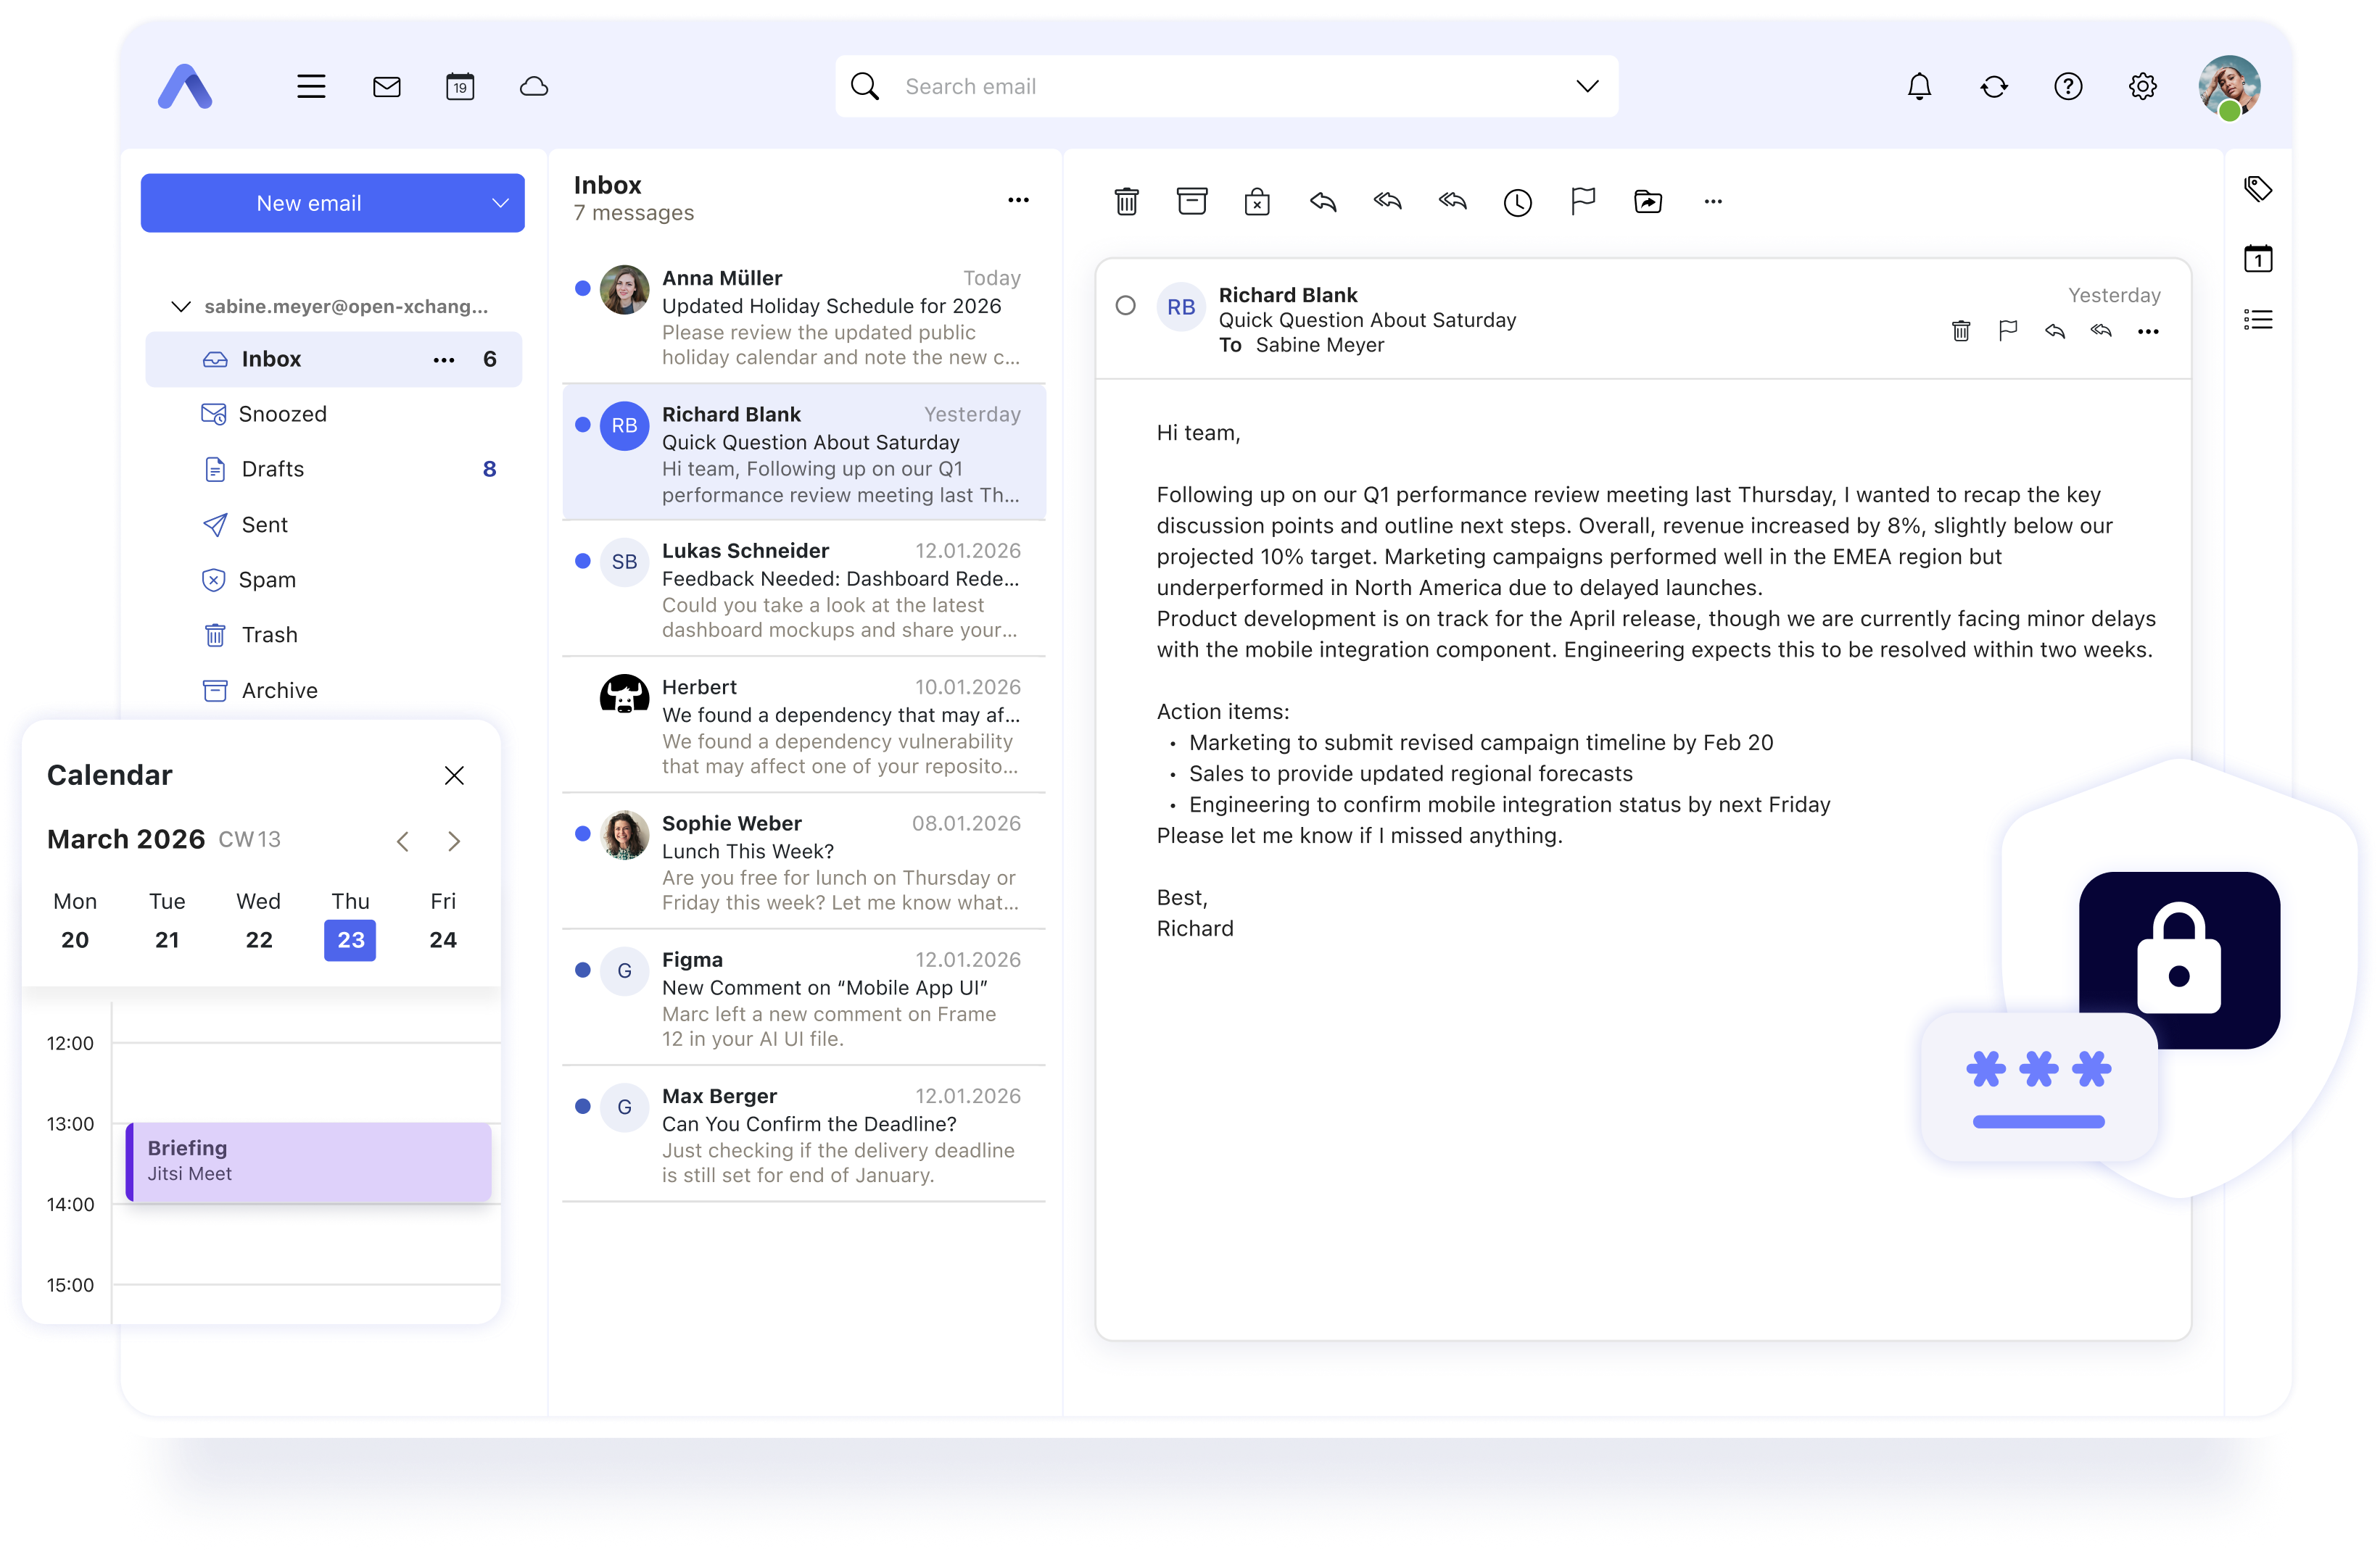Open the Spam folder

[334, 580]
